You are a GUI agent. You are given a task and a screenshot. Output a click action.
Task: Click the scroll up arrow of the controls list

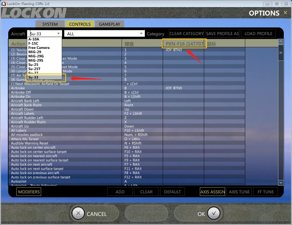(281, 42)
